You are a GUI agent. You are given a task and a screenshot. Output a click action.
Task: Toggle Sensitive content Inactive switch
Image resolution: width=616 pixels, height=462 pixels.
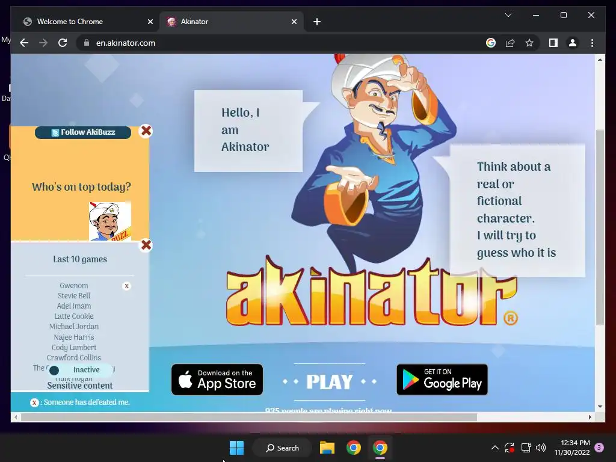(81, 370)
